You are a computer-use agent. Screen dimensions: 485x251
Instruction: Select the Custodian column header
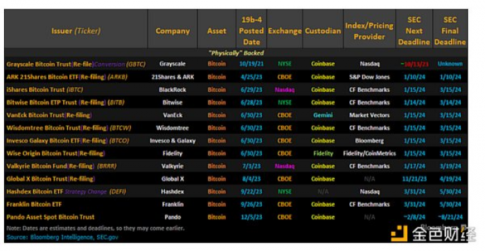click(x=323, y=31)
